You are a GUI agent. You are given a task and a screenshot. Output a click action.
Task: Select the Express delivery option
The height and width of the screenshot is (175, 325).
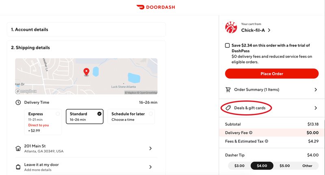coord(43,122)
